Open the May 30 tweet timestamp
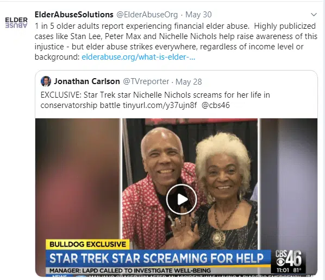This screenshot has width=325, height=280. click(x=198, y=15)
